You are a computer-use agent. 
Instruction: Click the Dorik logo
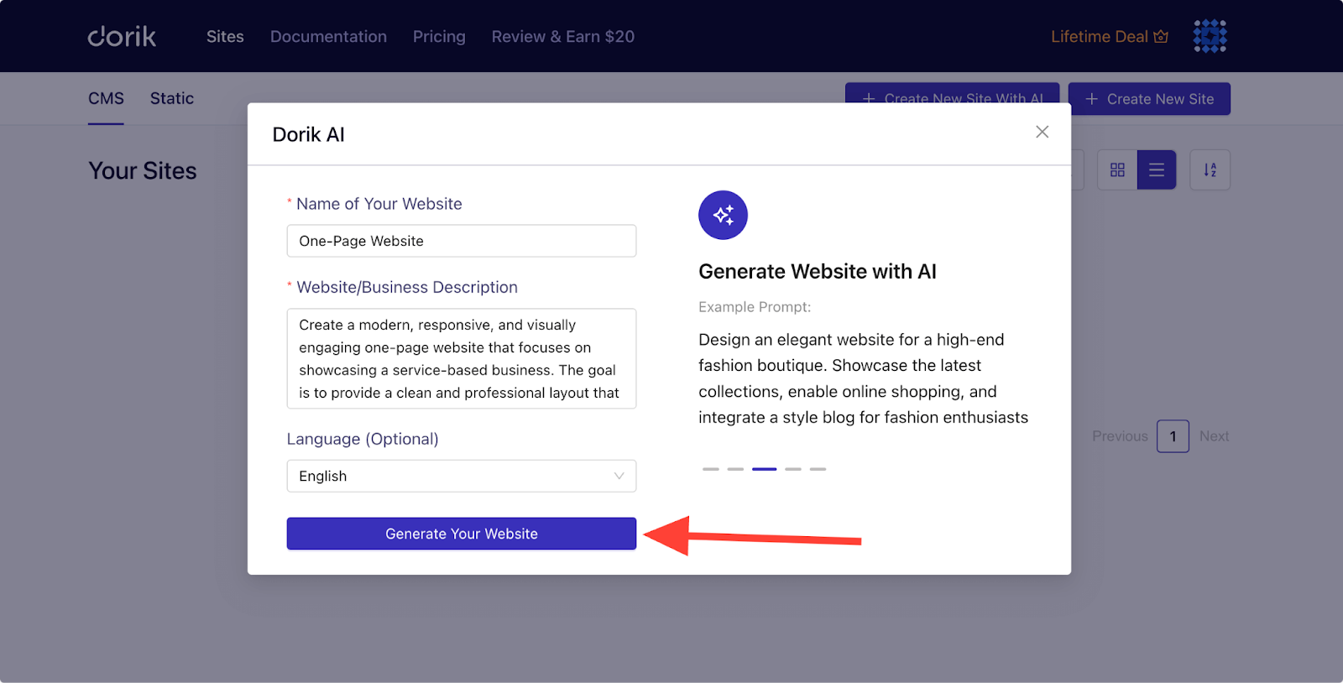[x=122, y=36]
